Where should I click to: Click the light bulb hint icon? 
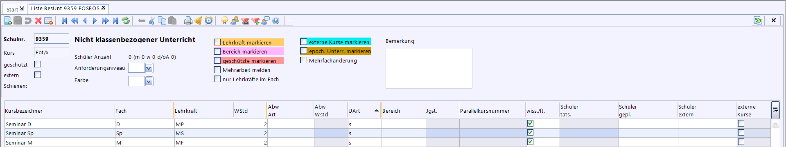pyautogui.click(x=224, y=20)
